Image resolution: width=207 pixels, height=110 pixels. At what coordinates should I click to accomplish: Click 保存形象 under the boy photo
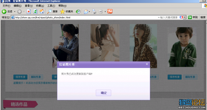pyautogui.click(x=174, y=77)
